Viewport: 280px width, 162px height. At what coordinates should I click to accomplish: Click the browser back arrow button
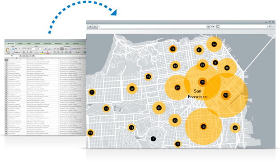tap(90, 27)
